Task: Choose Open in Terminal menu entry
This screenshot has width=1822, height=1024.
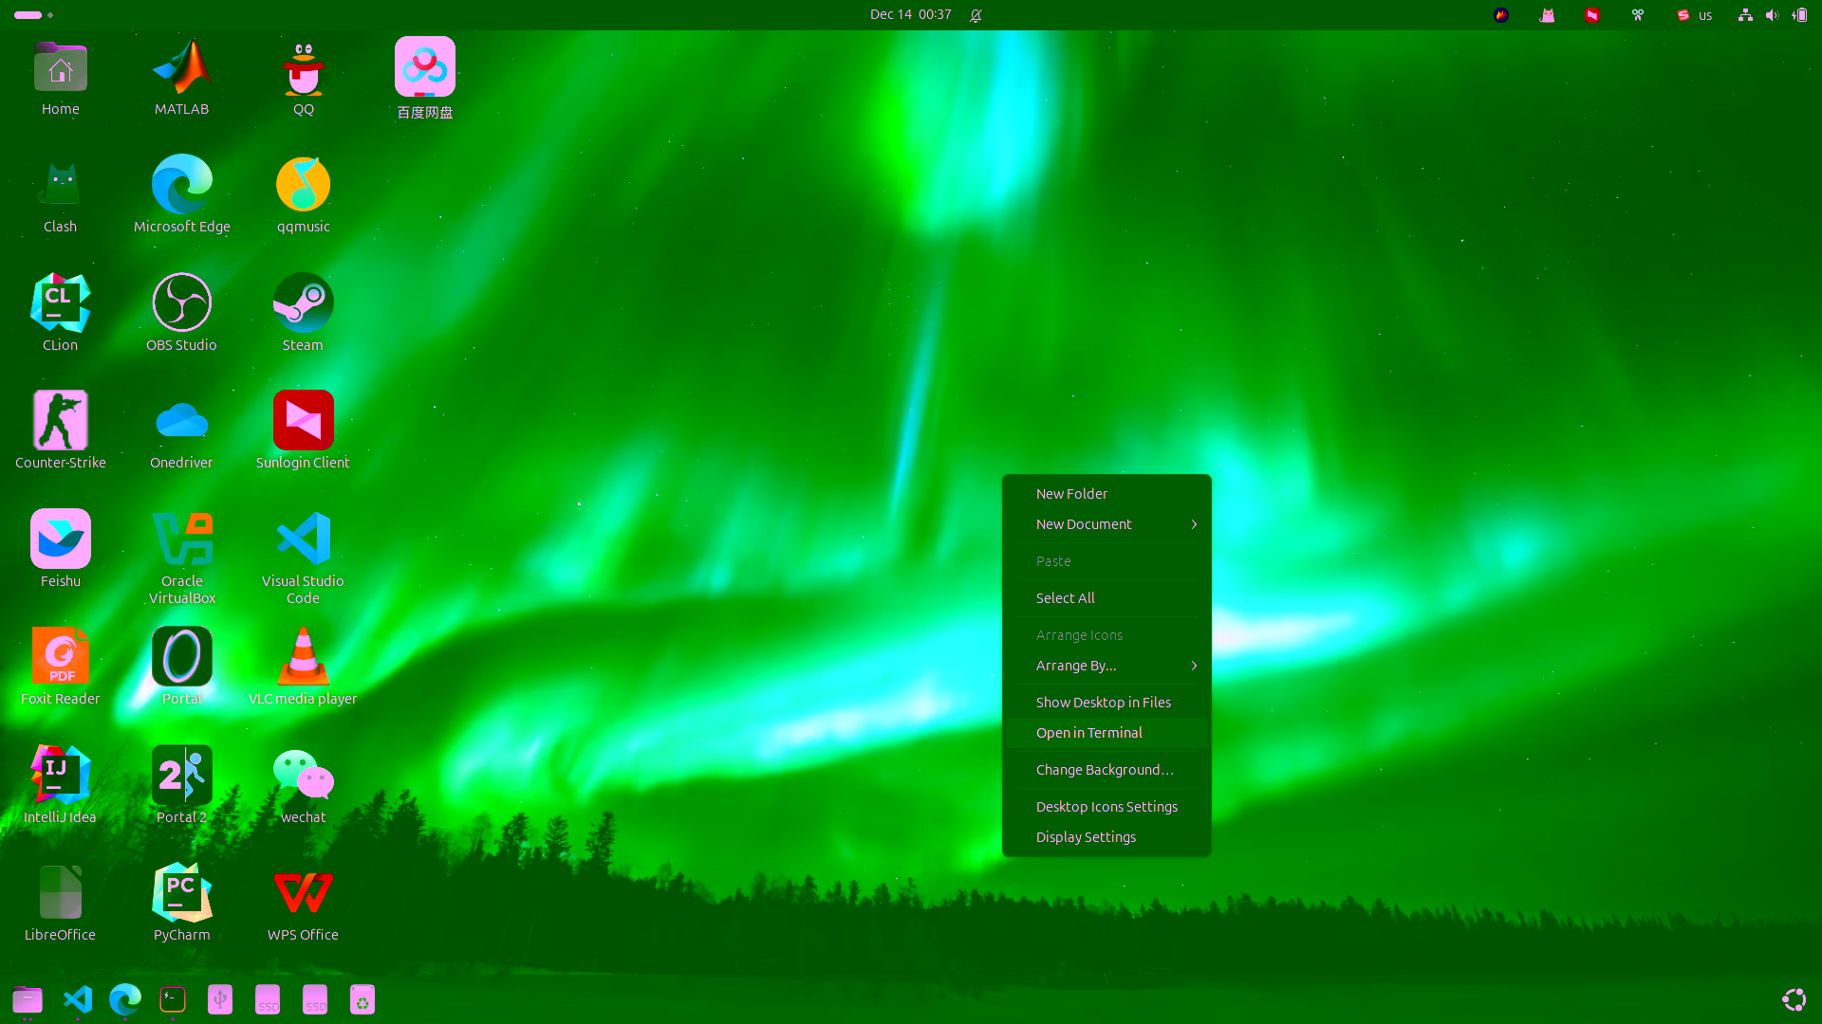Action: point(1089,733)
